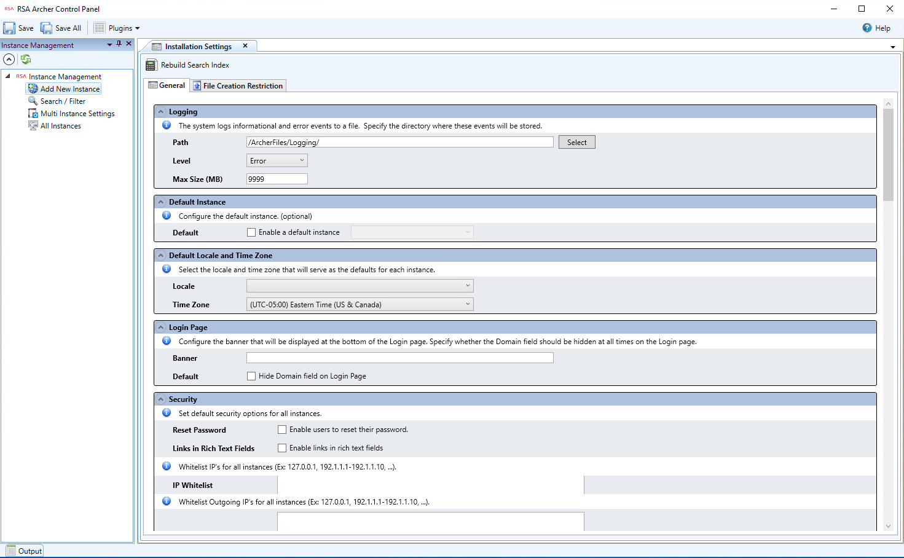Image resolution: width=904 pixels, height=558 pixels.
Task: Click the Whitelist Outgoing IP's info icon
Action: click(x=167, y=501)
